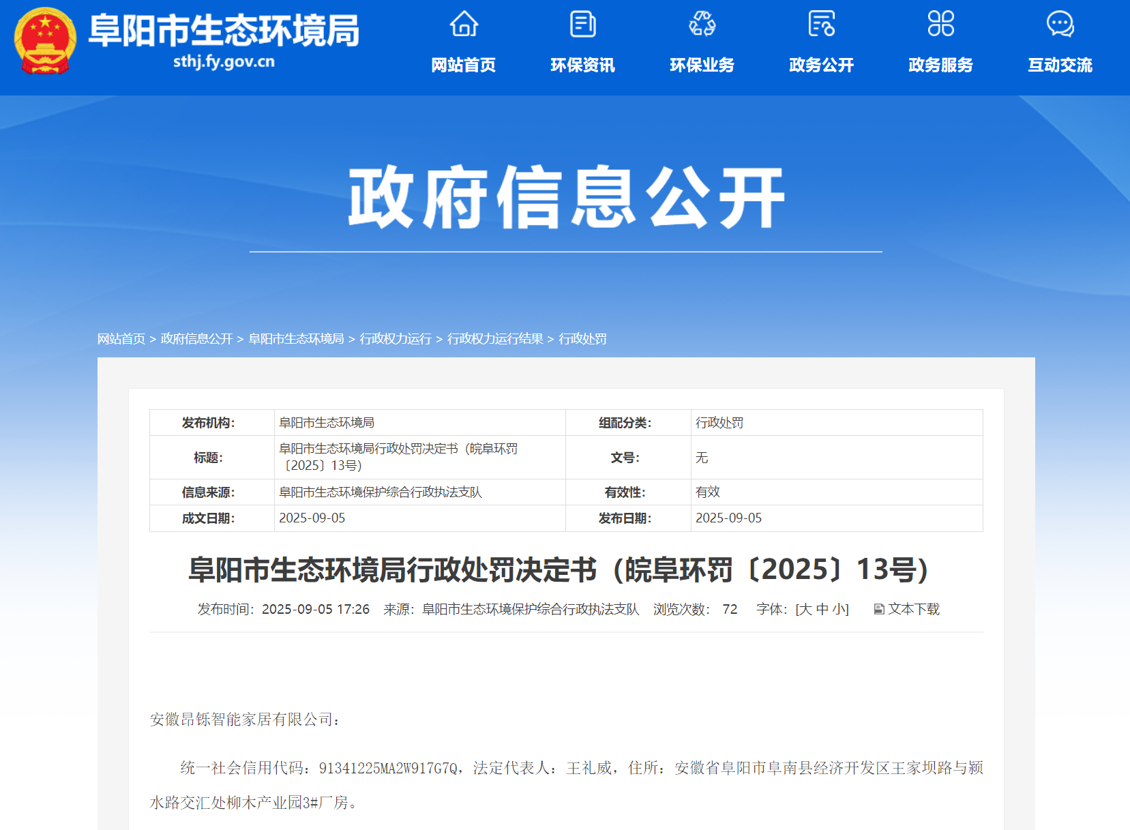Screen dimensions: 1130x830
Task: Open the 互动交流 navigation menu
Action: 1060,65
